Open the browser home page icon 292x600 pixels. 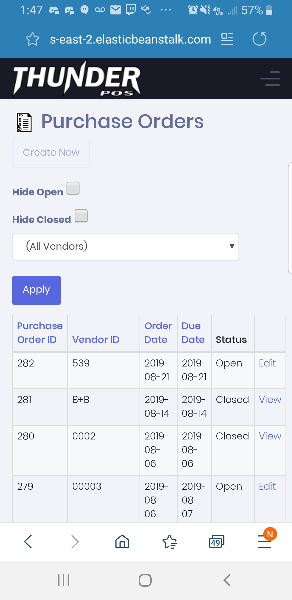pos(122,541)
